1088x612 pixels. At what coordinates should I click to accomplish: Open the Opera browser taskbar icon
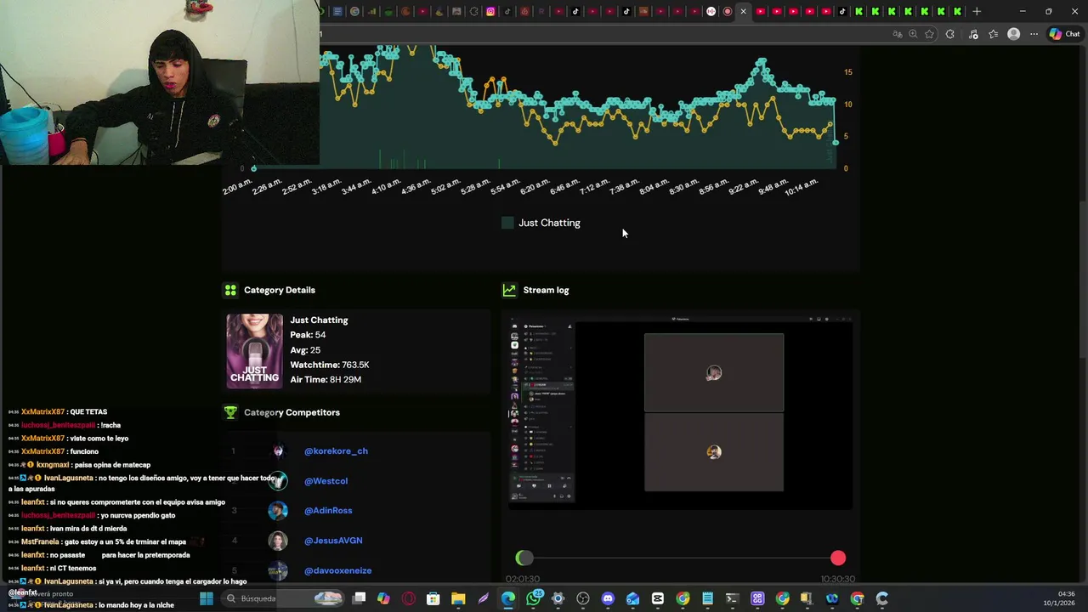pyautogui.click(x=408, y=598)
